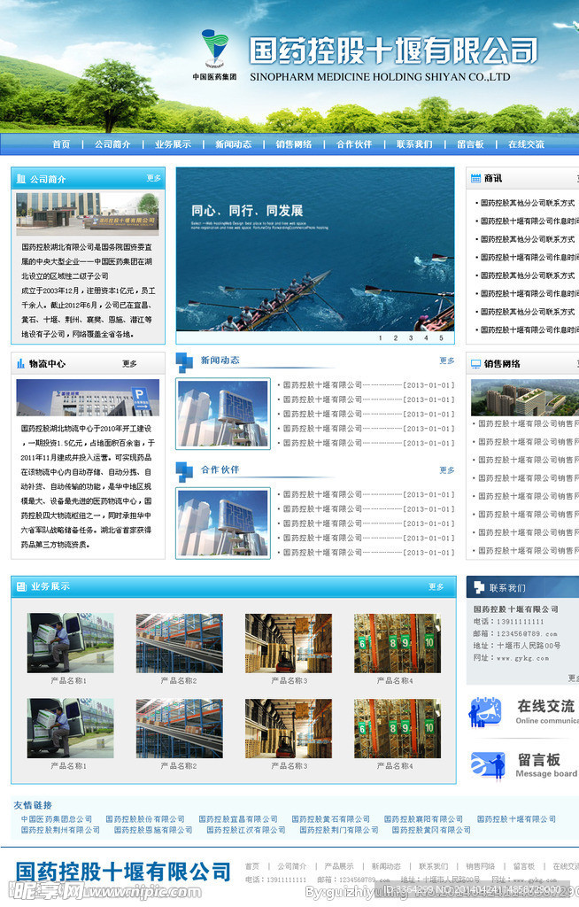Open 新闻动态 in the navigation bar
Image resolution: width=579 pixels, height=907 pixels.
(234, 144)
